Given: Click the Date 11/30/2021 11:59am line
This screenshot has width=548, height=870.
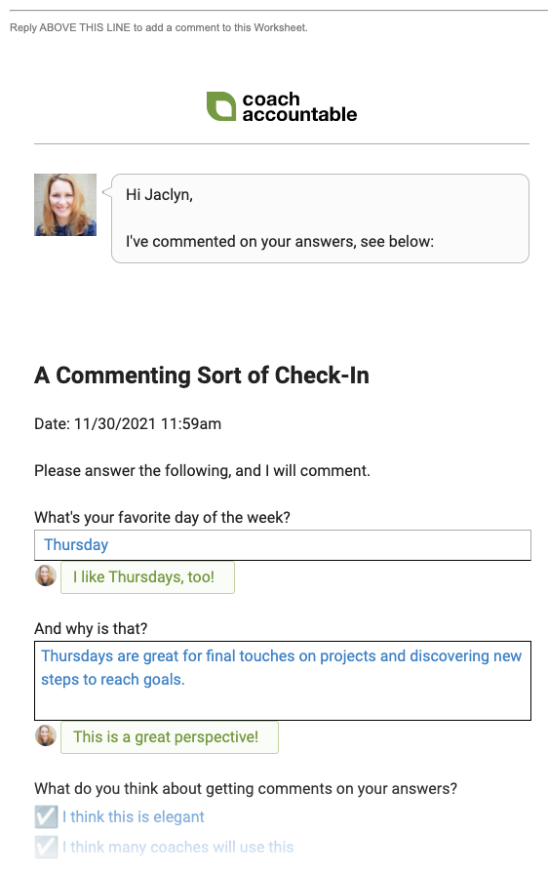Looking at the screenshot, I should (128, 424).
